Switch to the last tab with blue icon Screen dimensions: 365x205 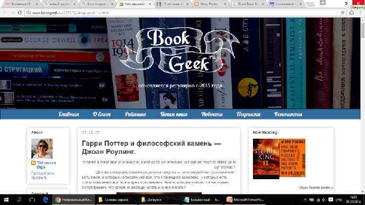286,4
